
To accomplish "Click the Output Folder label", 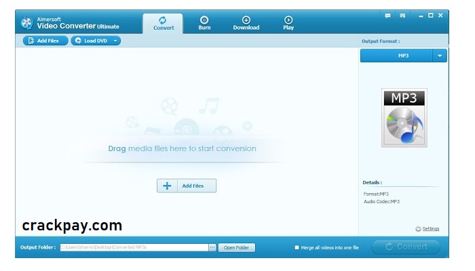I will (x=38, y=247).
